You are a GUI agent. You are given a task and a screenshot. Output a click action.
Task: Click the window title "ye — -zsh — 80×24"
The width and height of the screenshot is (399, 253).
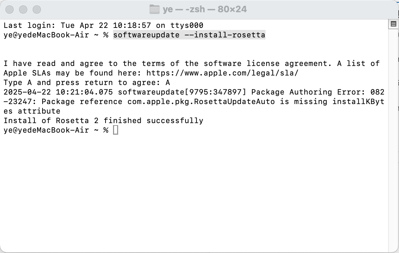tap(205, 9)
